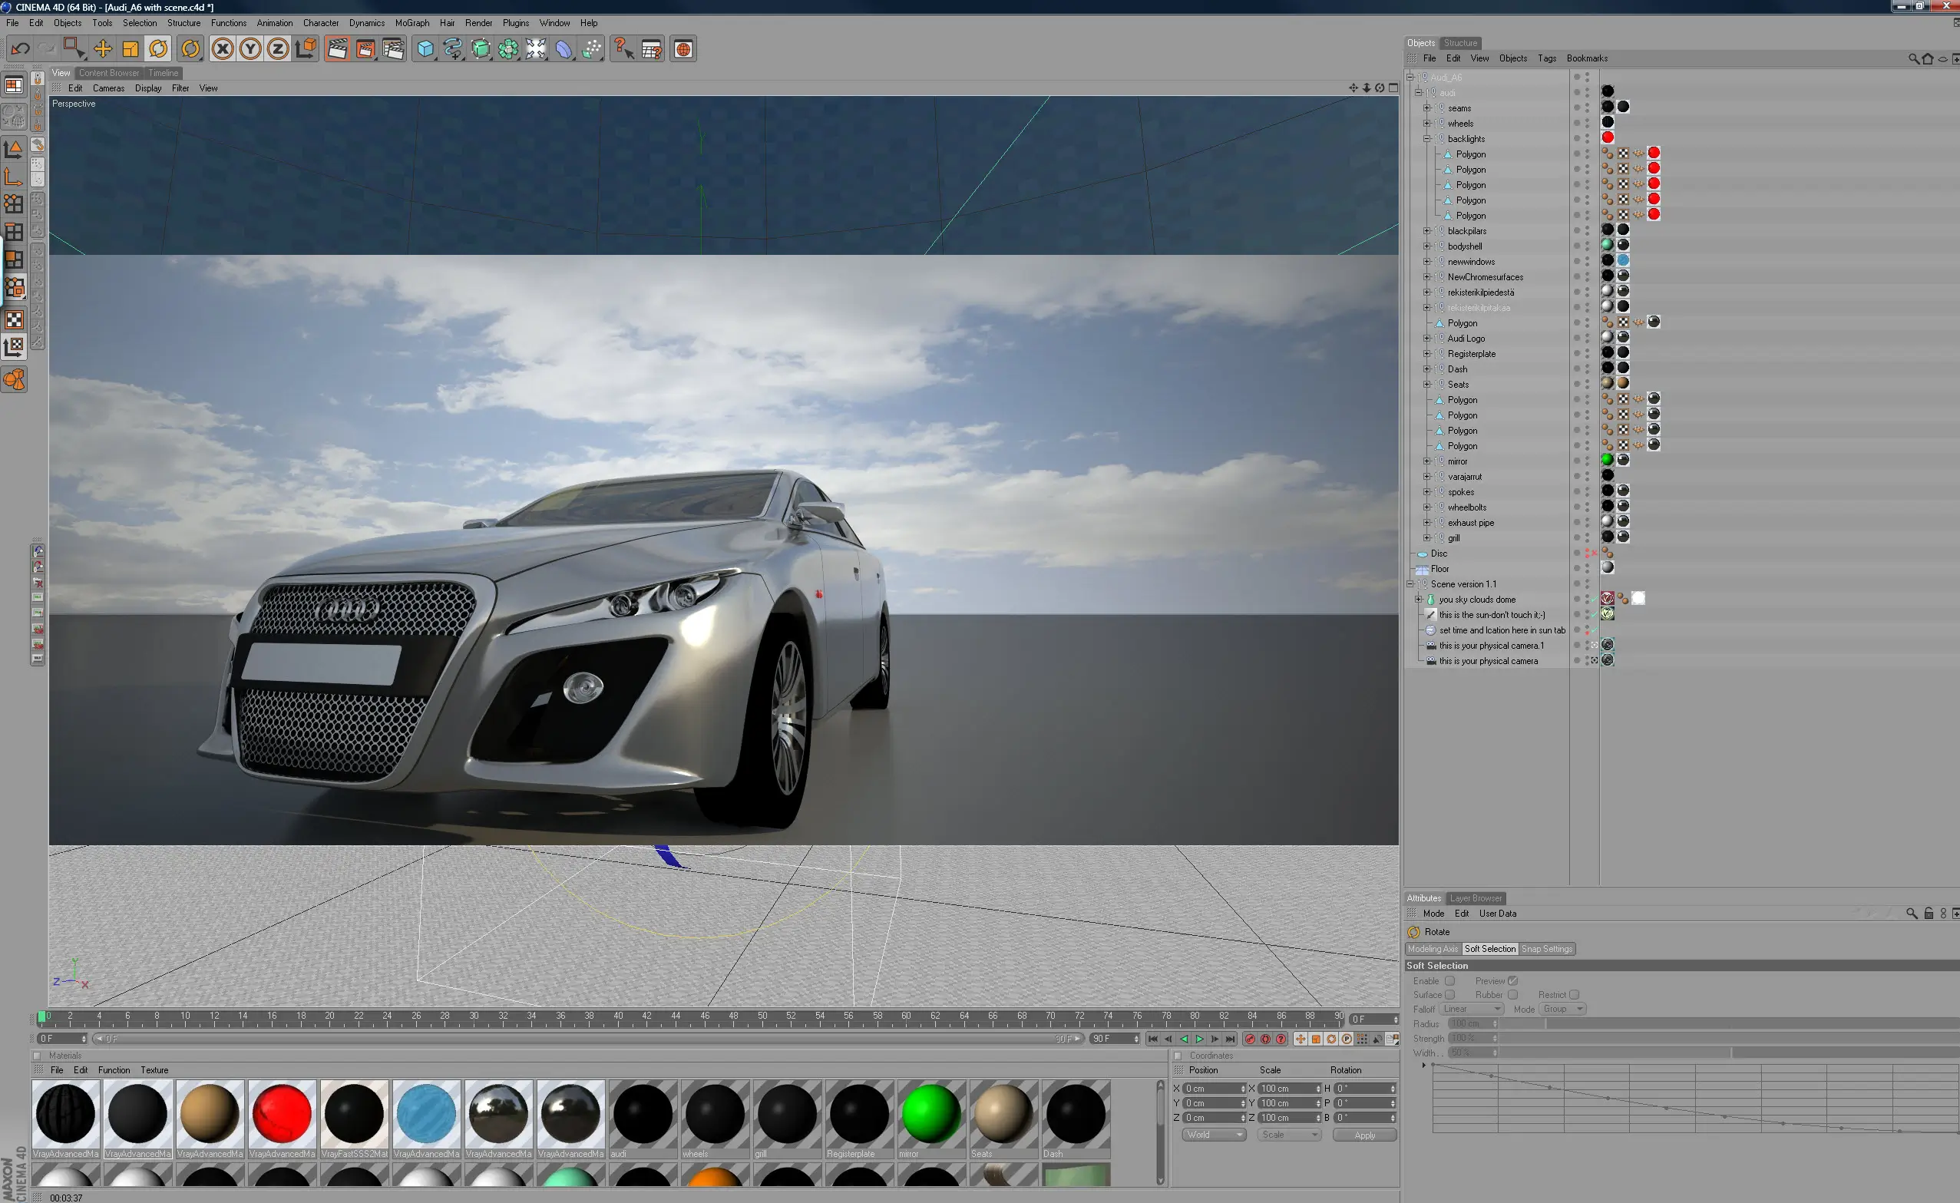This screenshot has width=1960, height=1203.
Task: Collapse the backlights object group
Action: (1427, 138)
